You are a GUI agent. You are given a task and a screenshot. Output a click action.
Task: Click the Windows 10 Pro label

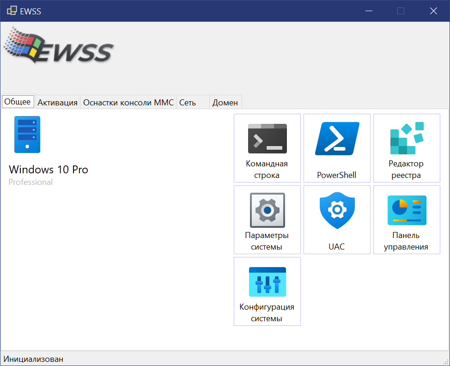(48, 170)
